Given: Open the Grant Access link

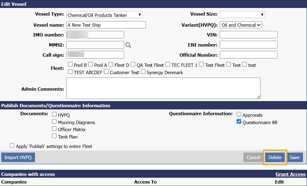Looking at the screenshot, I should click(x=290, y=174).
